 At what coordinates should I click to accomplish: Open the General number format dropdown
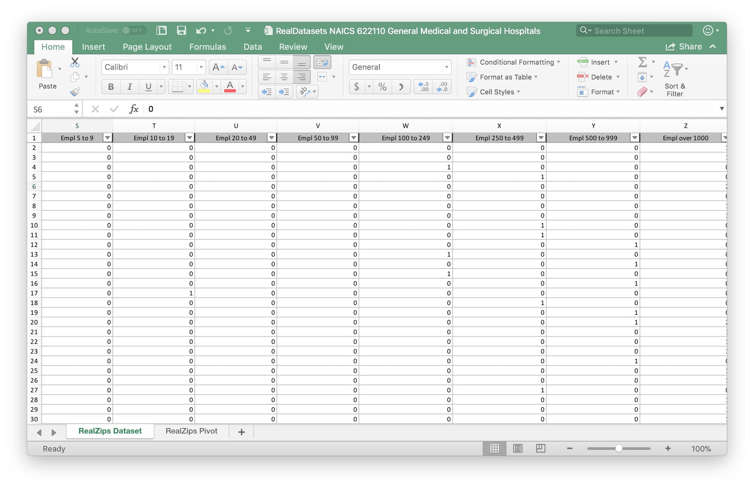click(446, 67)
